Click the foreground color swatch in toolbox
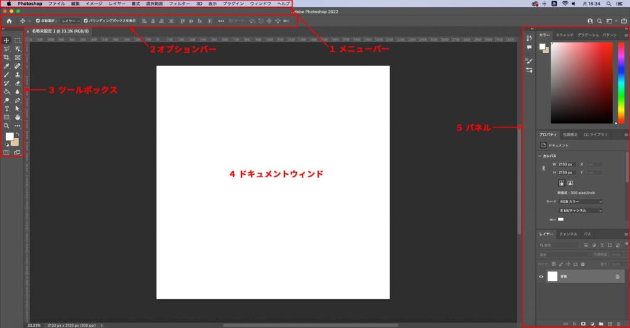The width and height of the screenshot is (630, 328). point(9,137)
